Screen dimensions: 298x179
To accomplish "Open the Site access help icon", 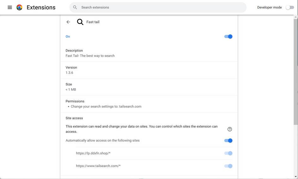I will [x=230, y=129].
